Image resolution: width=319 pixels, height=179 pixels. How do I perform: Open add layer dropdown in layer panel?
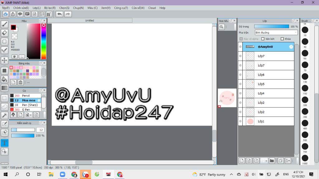[x=264, y=161]
